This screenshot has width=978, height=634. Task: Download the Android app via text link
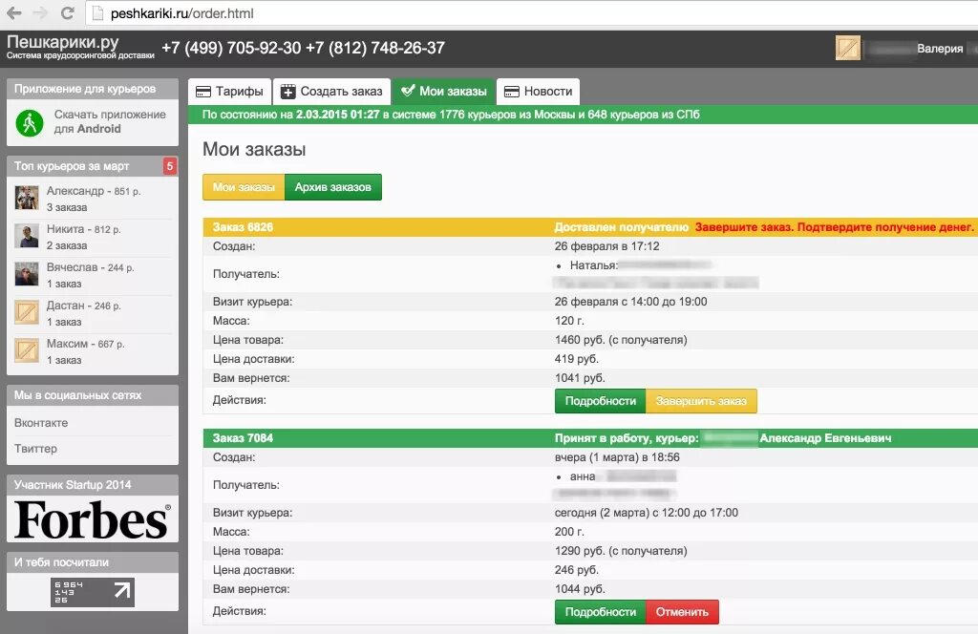(110, 121)
